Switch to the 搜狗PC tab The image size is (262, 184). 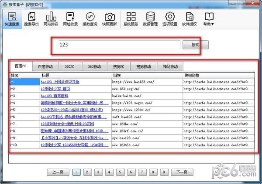[119, 66]
